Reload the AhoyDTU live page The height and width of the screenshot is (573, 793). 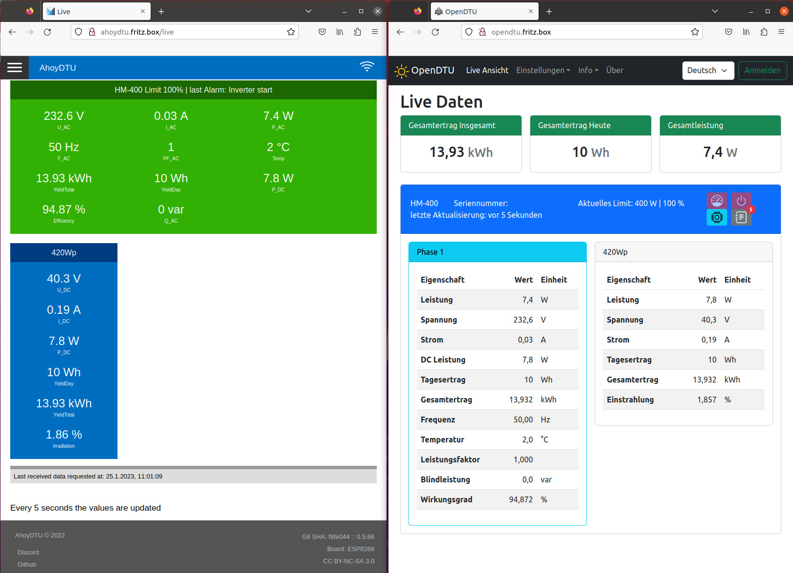[47, 32]
